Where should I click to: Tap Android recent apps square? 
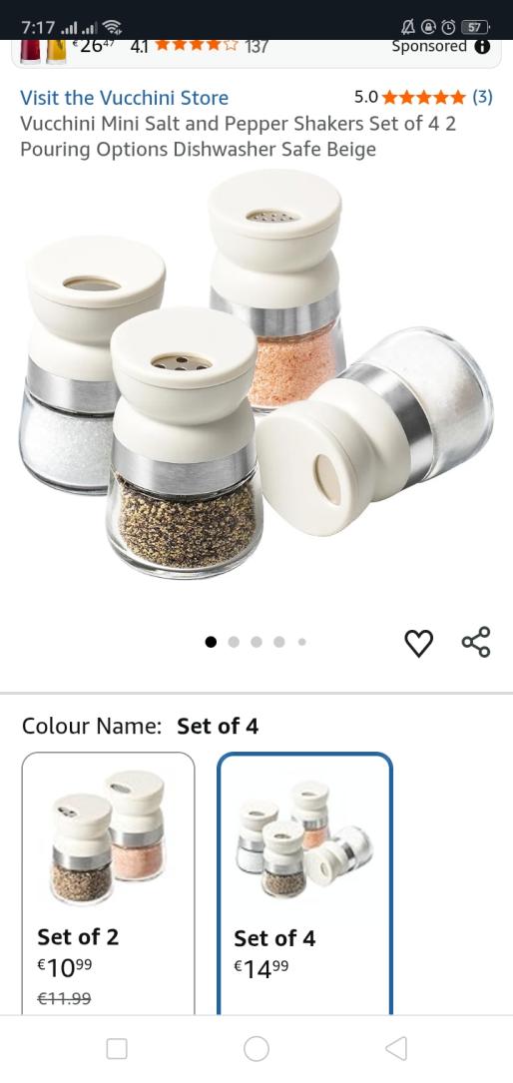tap(117, 1048)
